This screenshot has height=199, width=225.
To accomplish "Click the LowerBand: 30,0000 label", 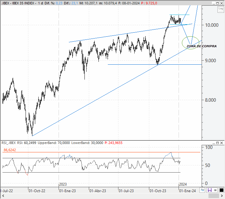I will [x=87, y=143].
